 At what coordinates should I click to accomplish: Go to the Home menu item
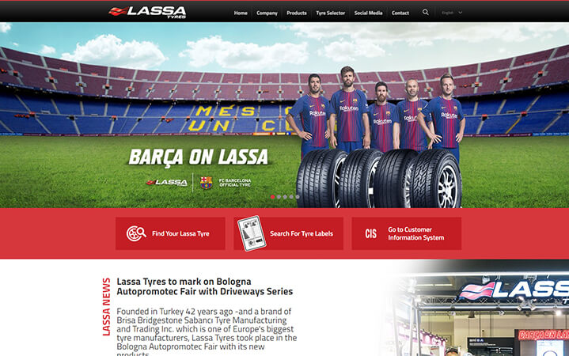(241, 13)
